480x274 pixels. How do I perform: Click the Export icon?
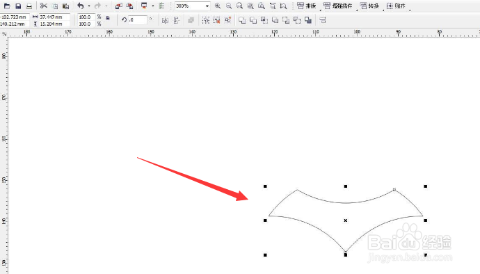click(130, 6)
